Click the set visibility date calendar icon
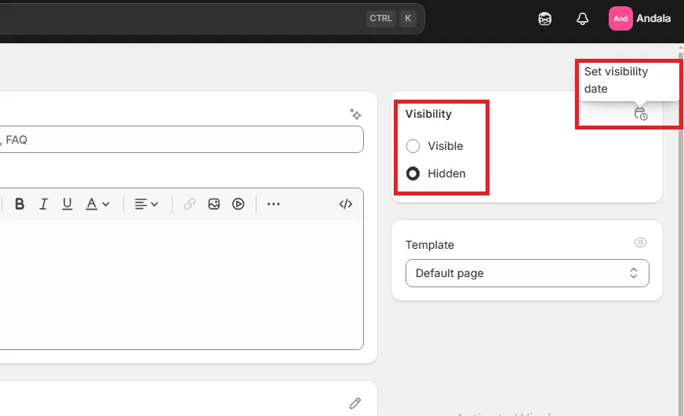684x416 pixels. pos(640,114)
